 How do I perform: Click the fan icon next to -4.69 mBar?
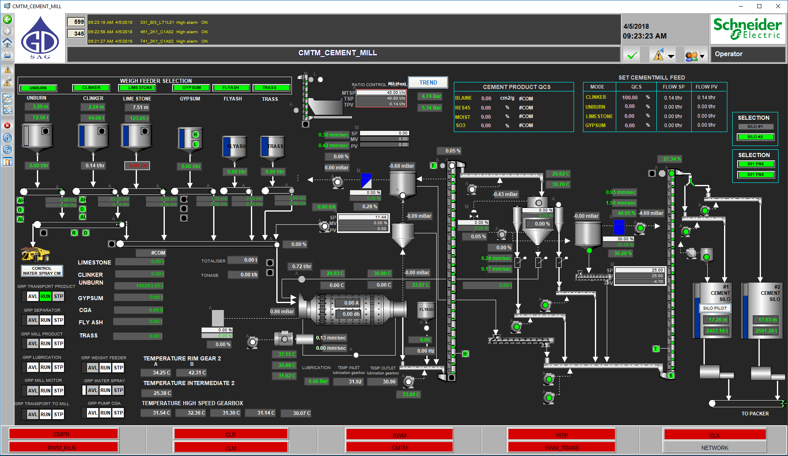coord(640,228)
